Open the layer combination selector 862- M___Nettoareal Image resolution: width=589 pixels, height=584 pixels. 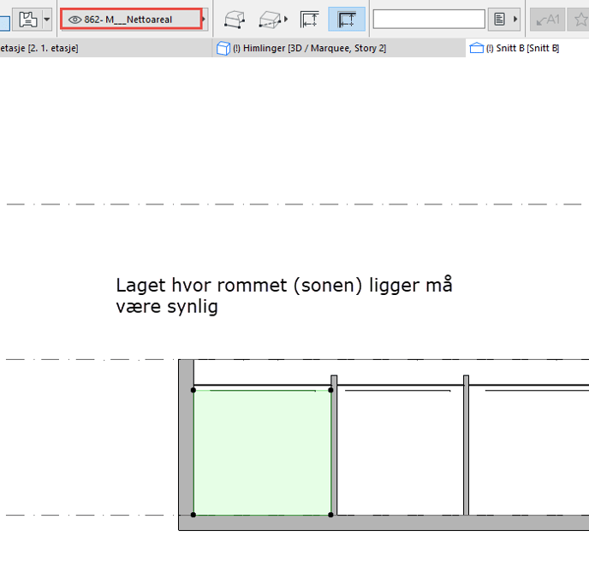pyautogui.click(x=131, y=19)
